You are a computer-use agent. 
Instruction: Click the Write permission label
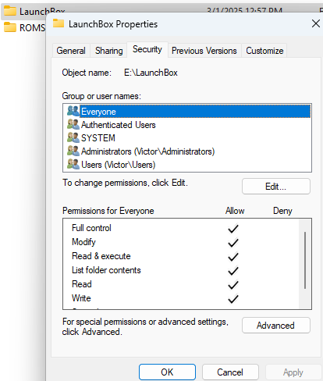(81, 298)
